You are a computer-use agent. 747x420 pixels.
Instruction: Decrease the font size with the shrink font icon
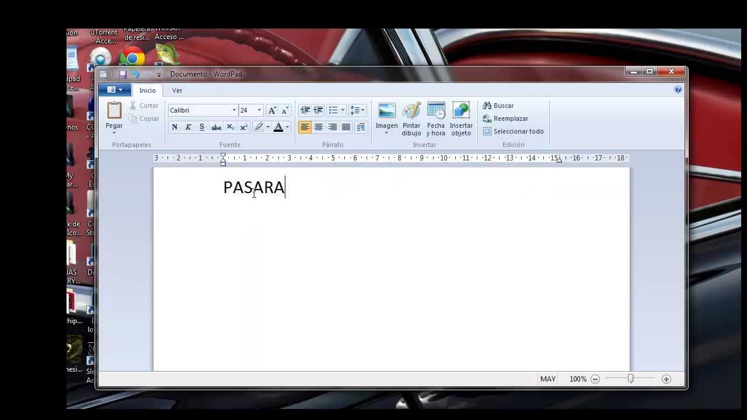(x=285, y=110)
